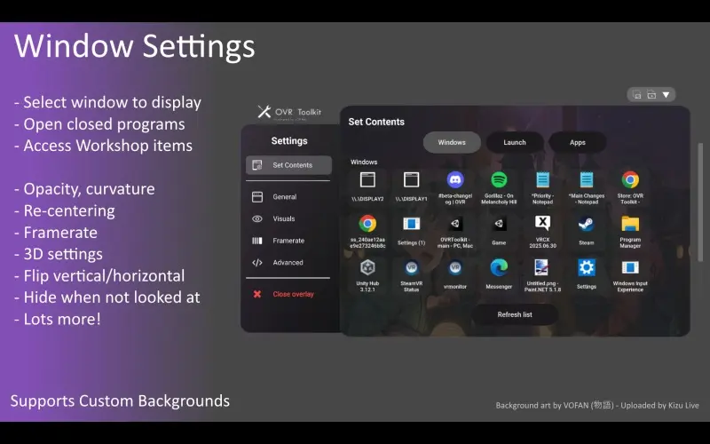Switch to the Apps tab
The height and width of the screenshot is (444, 710).
[x=577, y=142]
